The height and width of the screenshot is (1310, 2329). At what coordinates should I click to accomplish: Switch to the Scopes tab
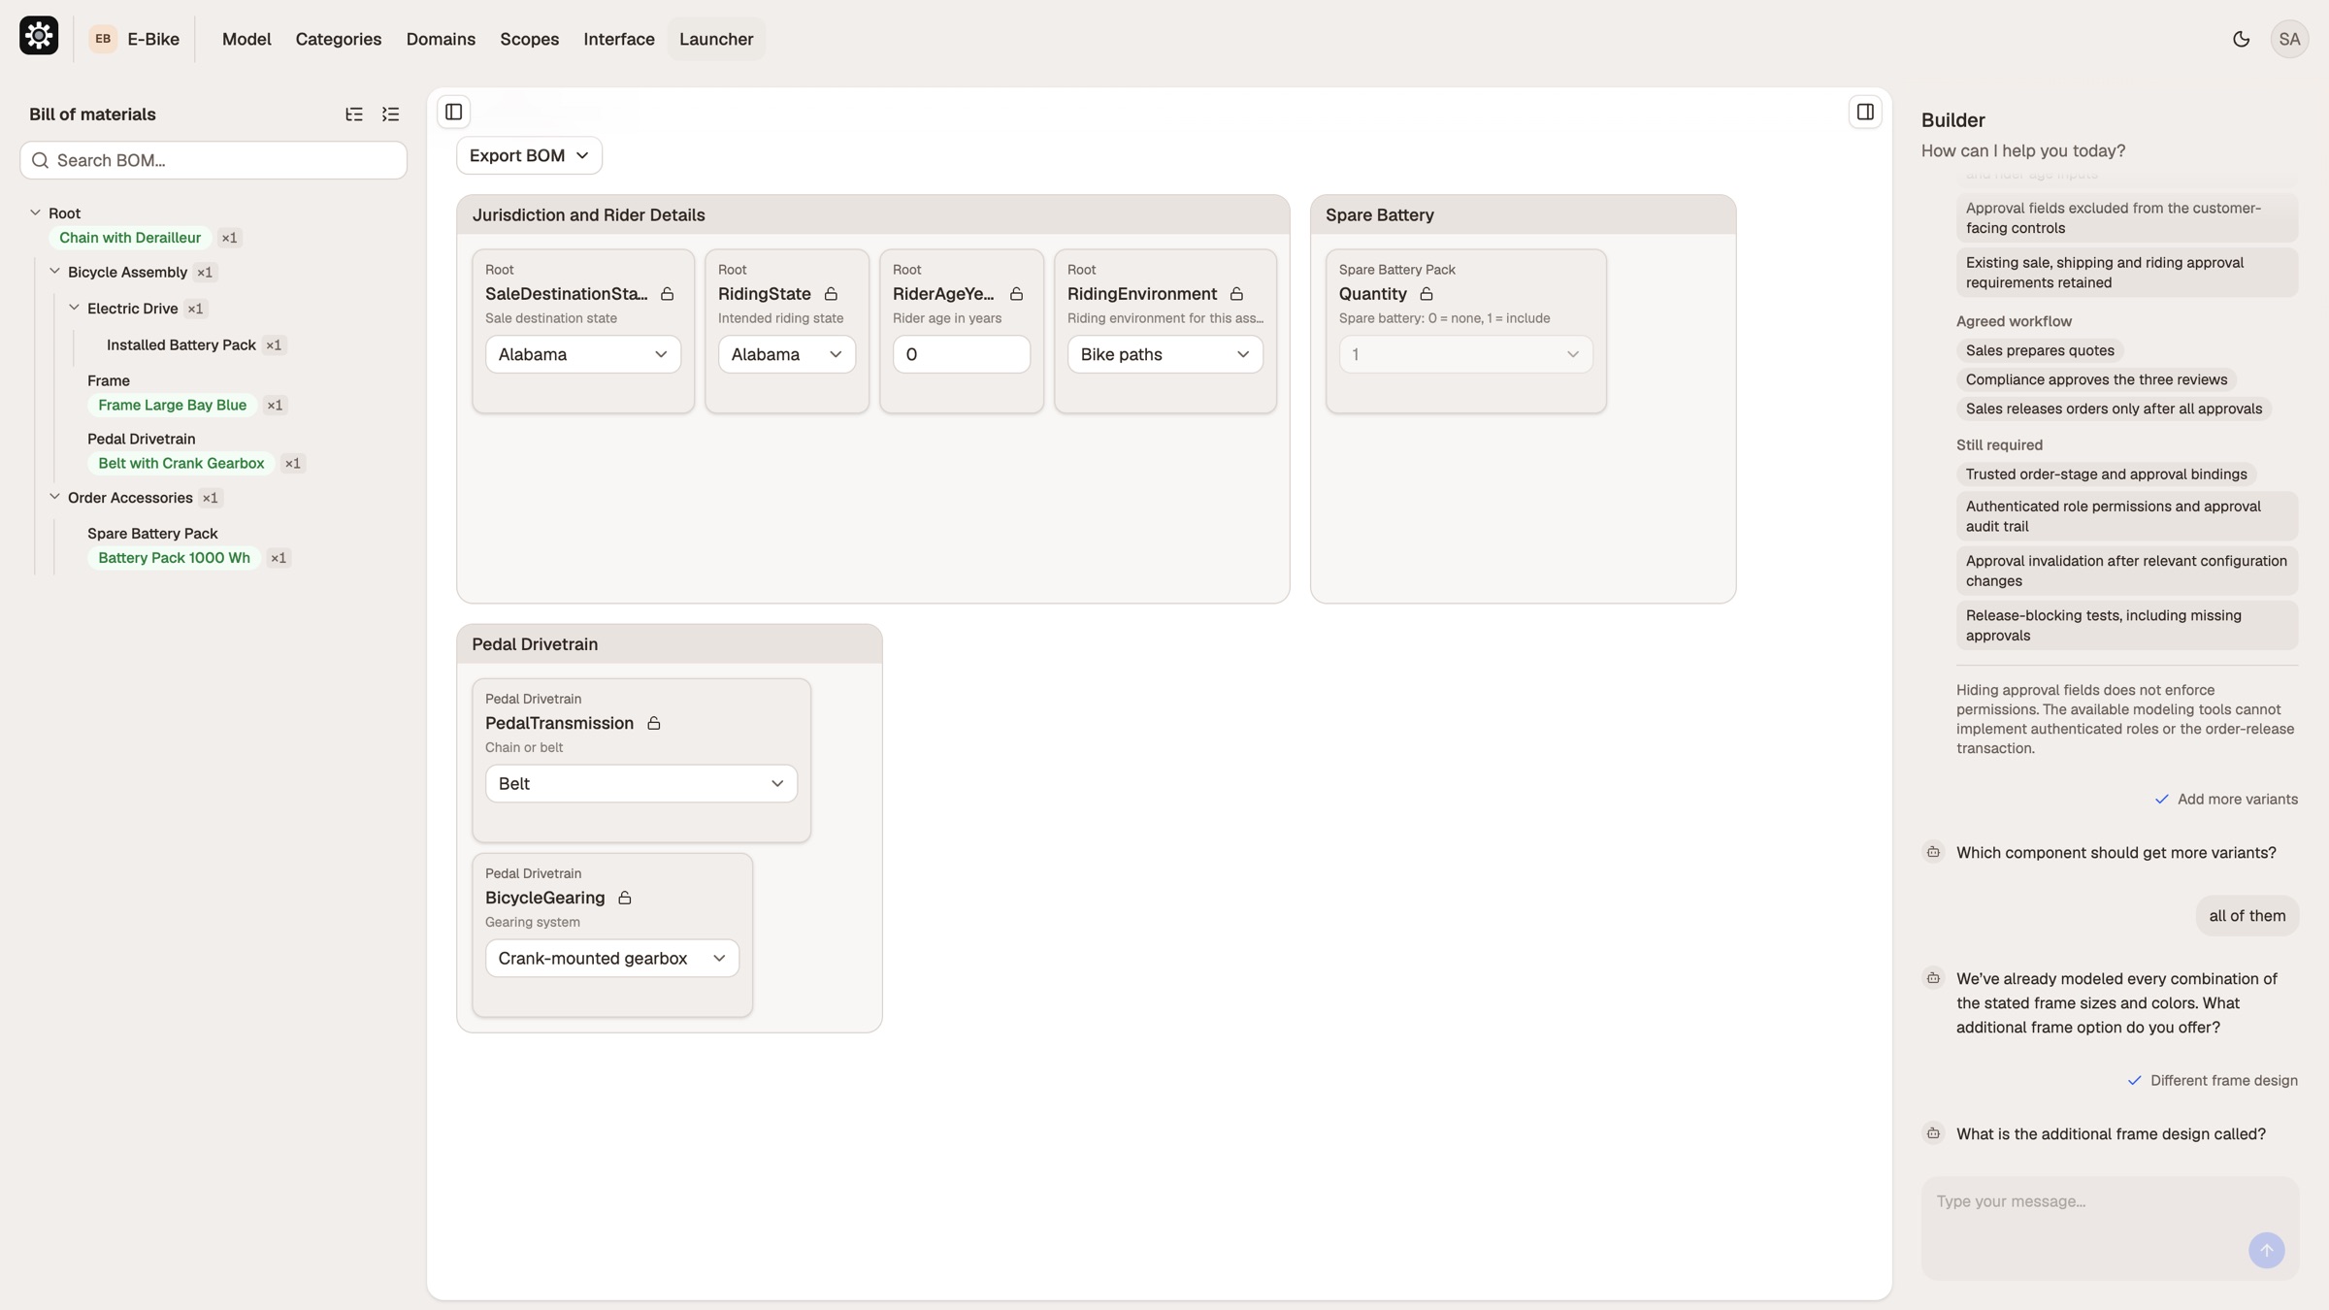click(529, 39)
